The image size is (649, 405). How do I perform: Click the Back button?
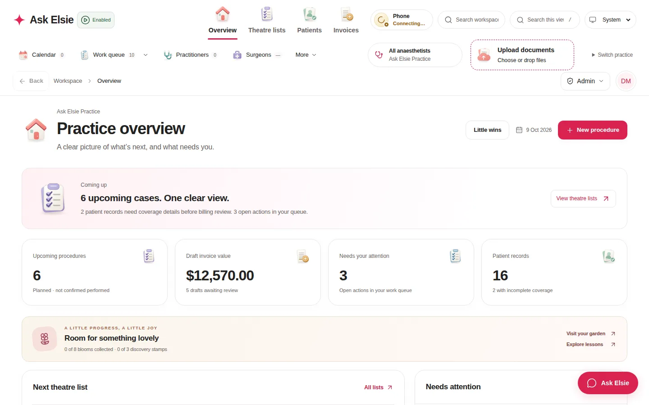[x=31, y=81]
